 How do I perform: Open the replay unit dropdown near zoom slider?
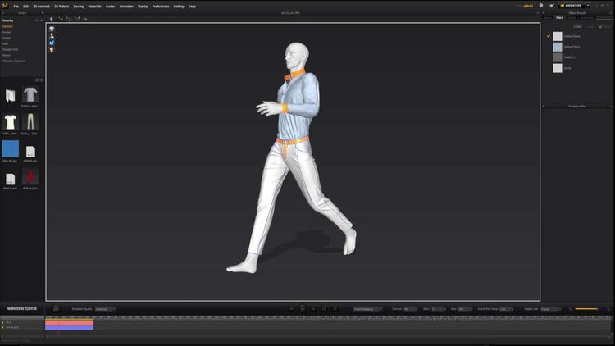[x=551, y=309]
